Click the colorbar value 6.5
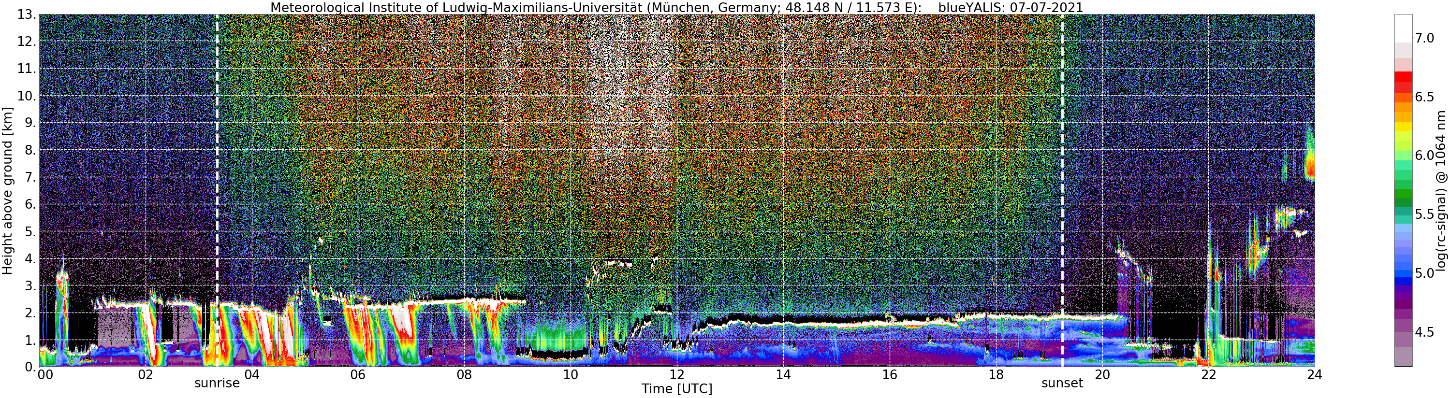The image size is (1451, 398). tap(1424, 97)
